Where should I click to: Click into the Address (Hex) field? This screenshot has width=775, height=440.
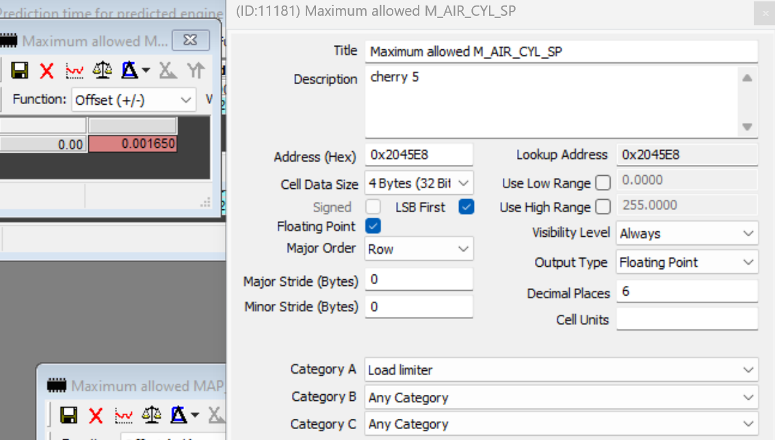[419, 155]
